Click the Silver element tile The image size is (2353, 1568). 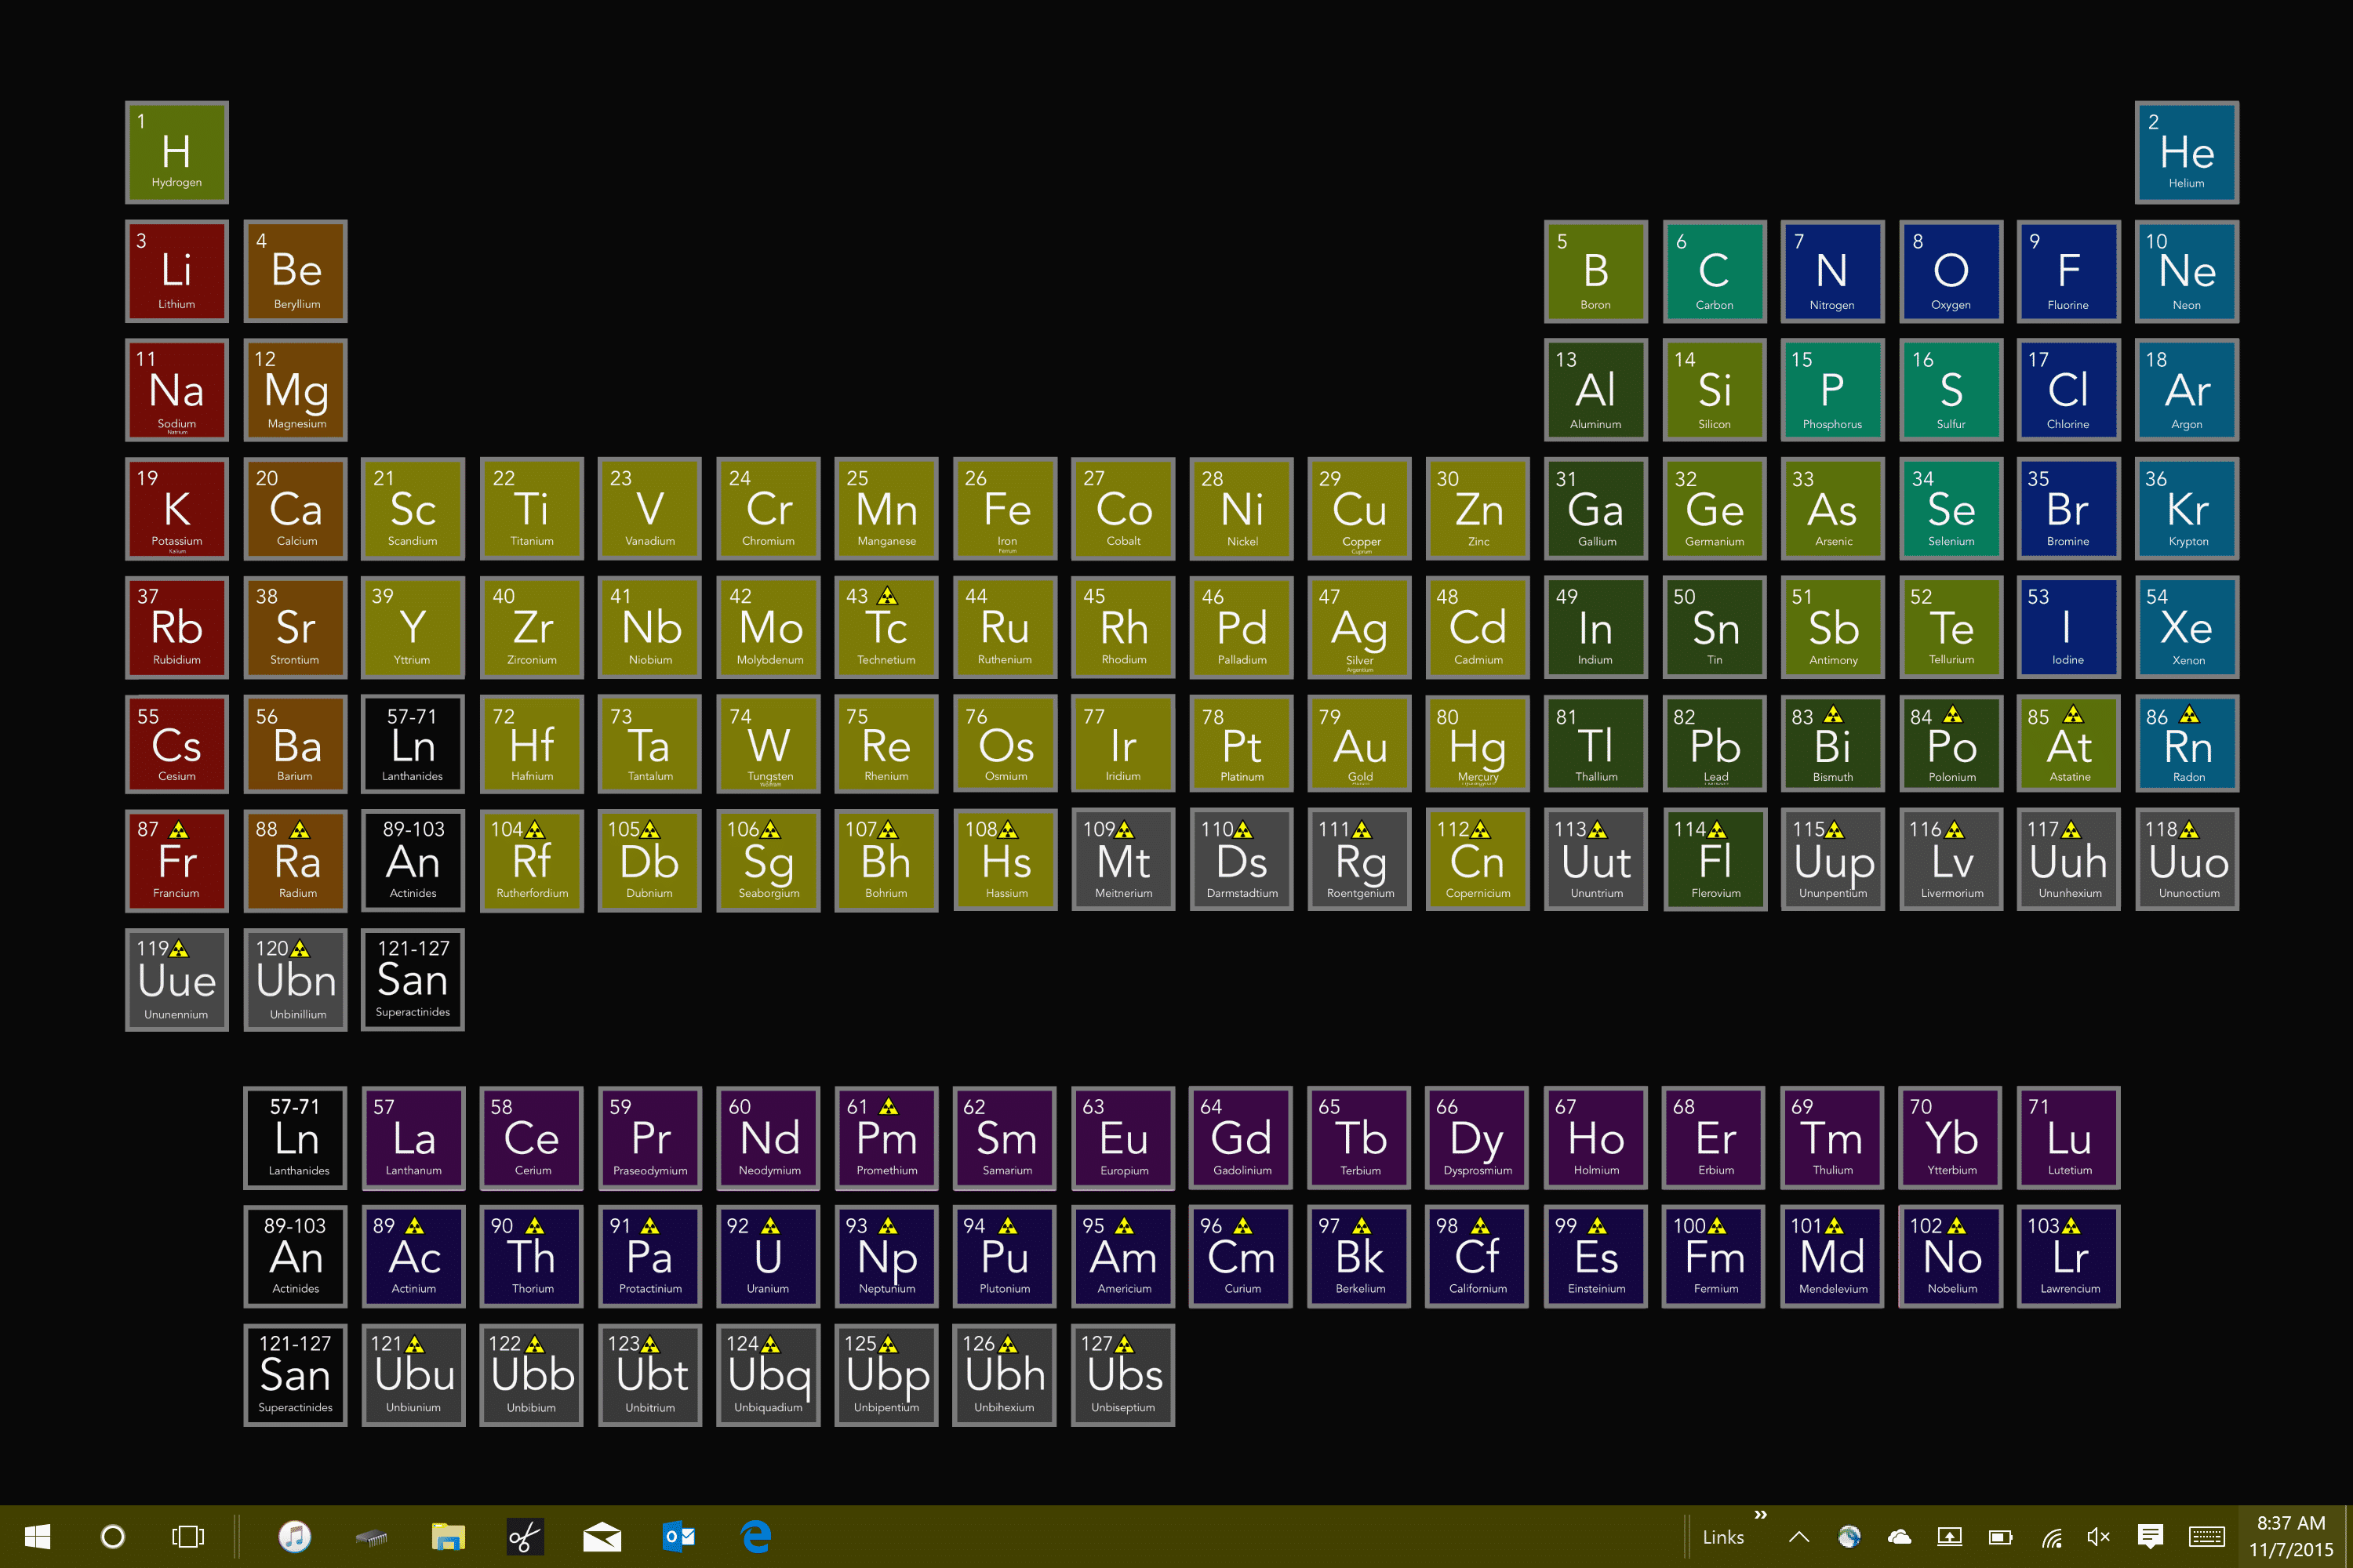pyautogui.click(x=1359, y=627)
